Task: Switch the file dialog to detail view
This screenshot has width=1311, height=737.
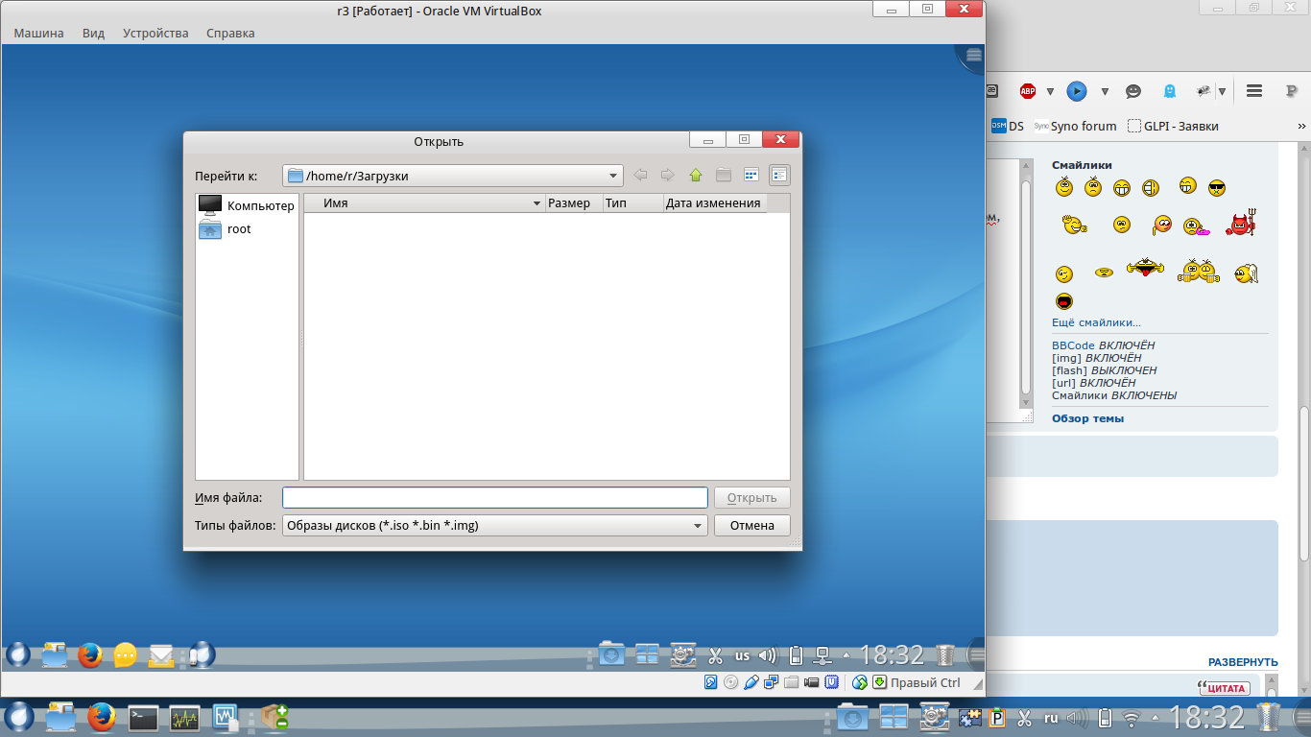Action: click(779, 175)
